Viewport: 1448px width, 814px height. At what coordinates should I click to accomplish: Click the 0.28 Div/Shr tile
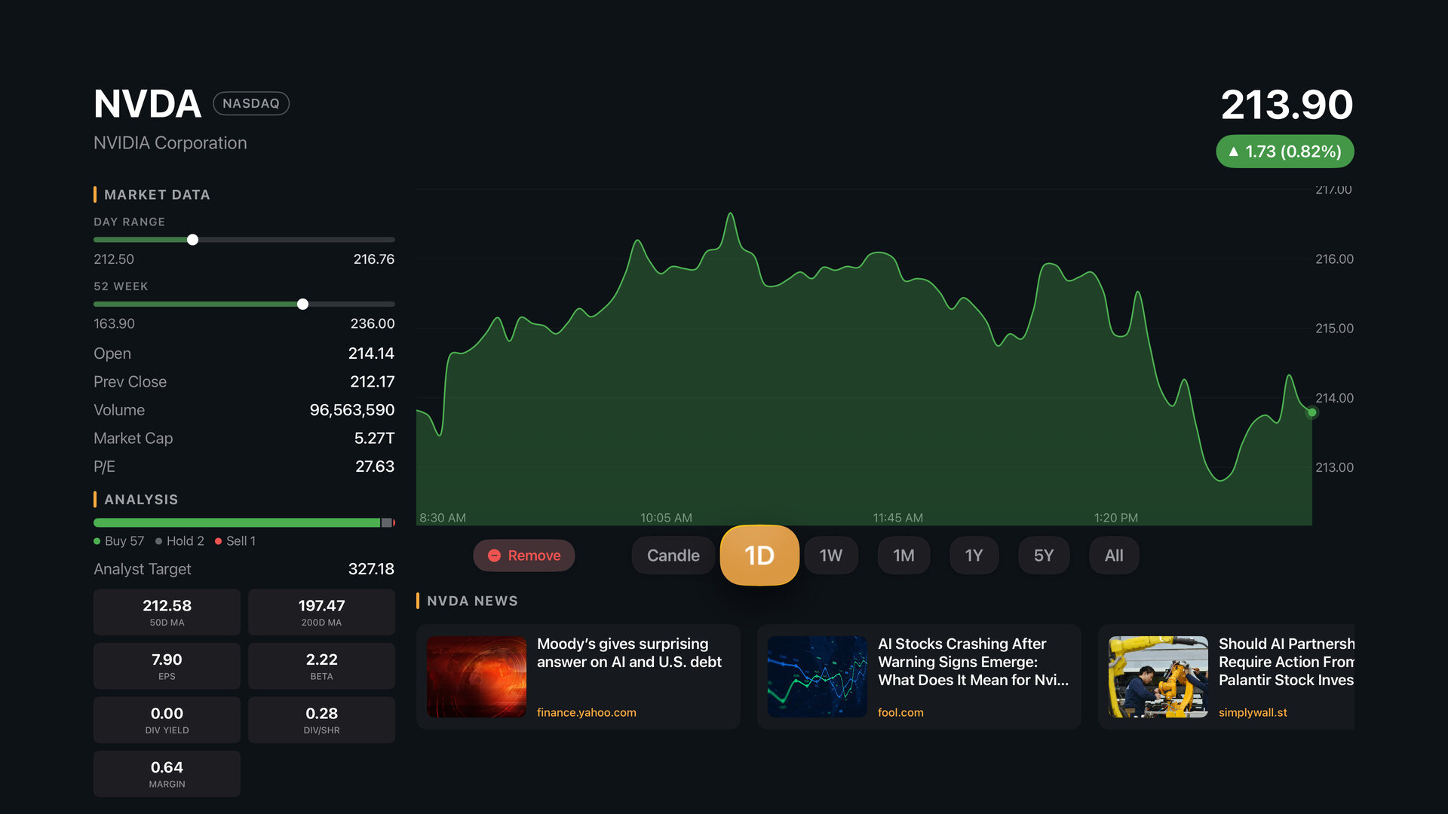pos(321,720)
